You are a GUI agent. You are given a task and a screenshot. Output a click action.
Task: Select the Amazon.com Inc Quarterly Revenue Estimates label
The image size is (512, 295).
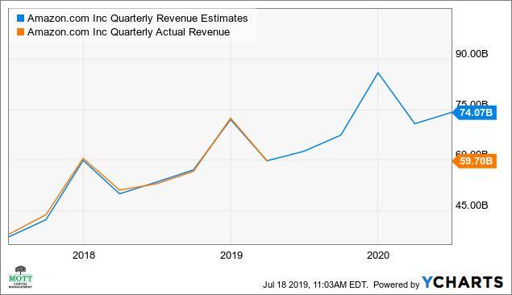pyautogui.click(x=137, y=19)
